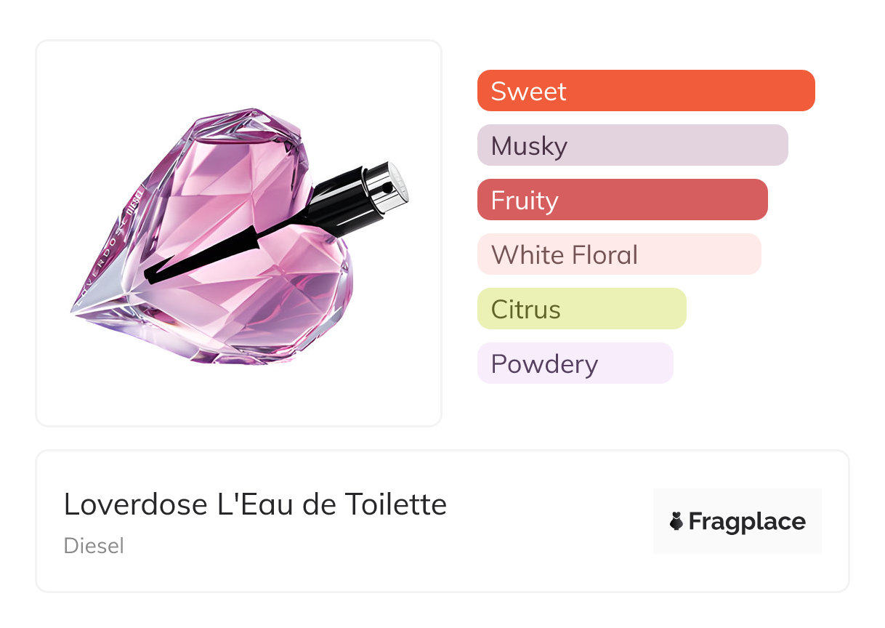This screenshot has height=628, width=885.
Task: Select the orange Sweet accord bar
Action: point(646,91)
